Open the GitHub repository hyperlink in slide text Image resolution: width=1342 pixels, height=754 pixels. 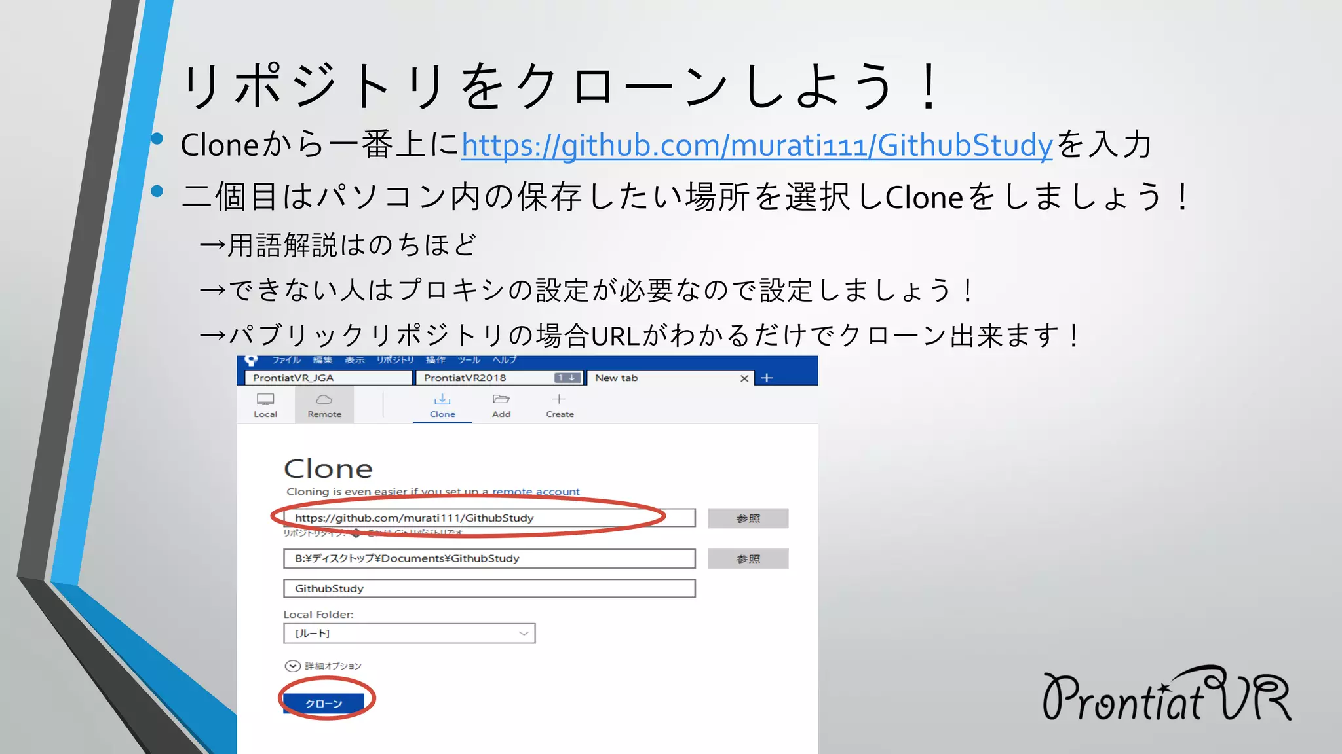pos(757,145)
